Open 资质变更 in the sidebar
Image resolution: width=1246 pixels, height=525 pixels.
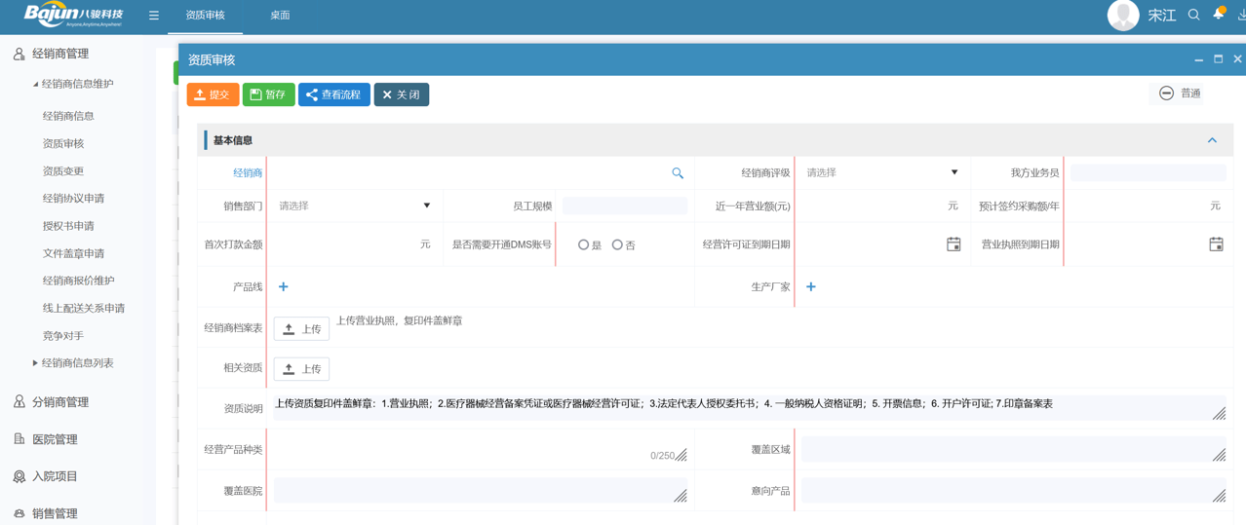(x=63, y=171)
